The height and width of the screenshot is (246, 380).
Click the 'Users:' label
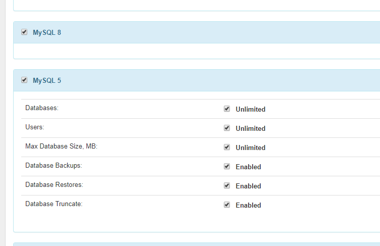pos(35,127)
